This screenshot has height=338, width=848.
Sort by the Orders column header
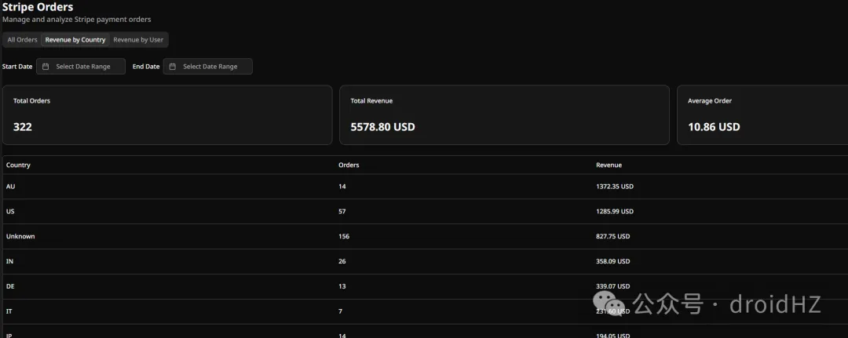click(x=349, y=165)
